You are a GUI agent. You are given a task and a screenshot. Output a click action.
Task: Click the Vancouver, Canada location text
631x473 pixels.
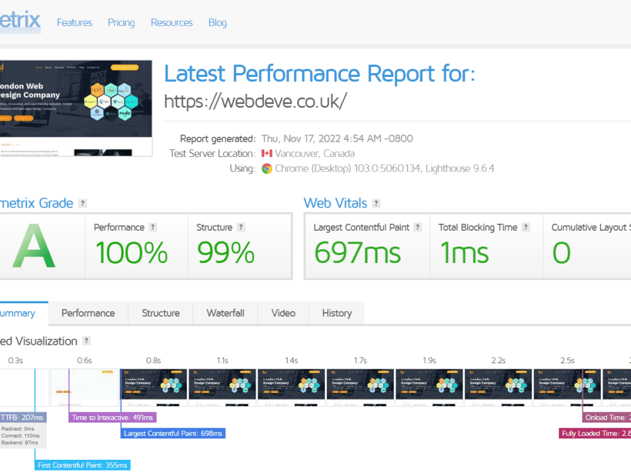pos(315,154)
